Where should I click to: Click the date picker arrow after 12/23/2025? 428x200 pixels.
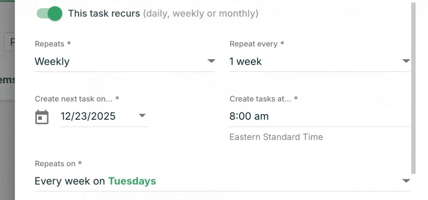[x=143, y=116]
